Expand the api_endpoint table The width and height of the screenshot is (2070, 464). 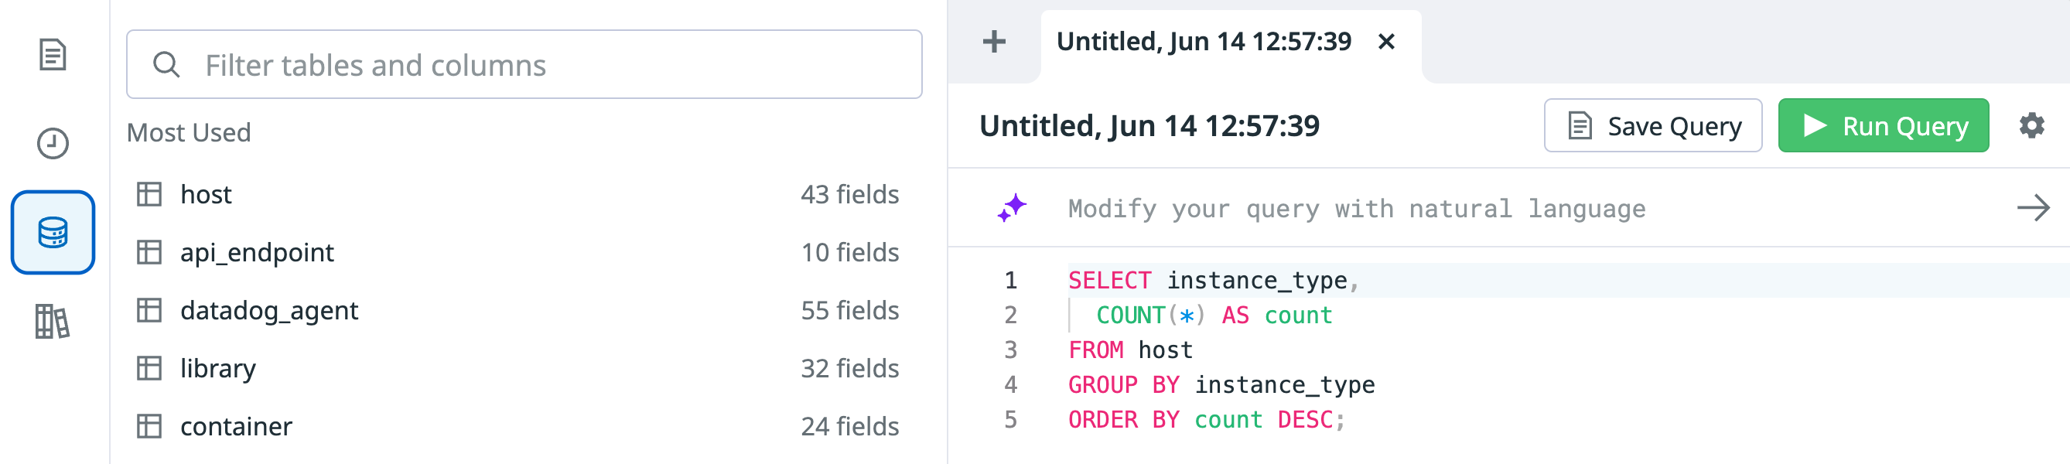[517, 252]
